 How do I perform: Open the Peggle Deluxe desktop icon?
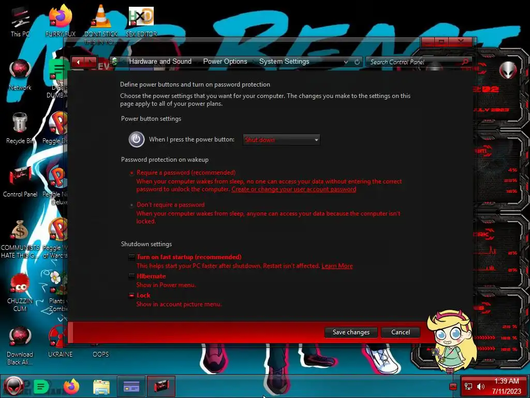pyautogui.click(x=56, y=128)
